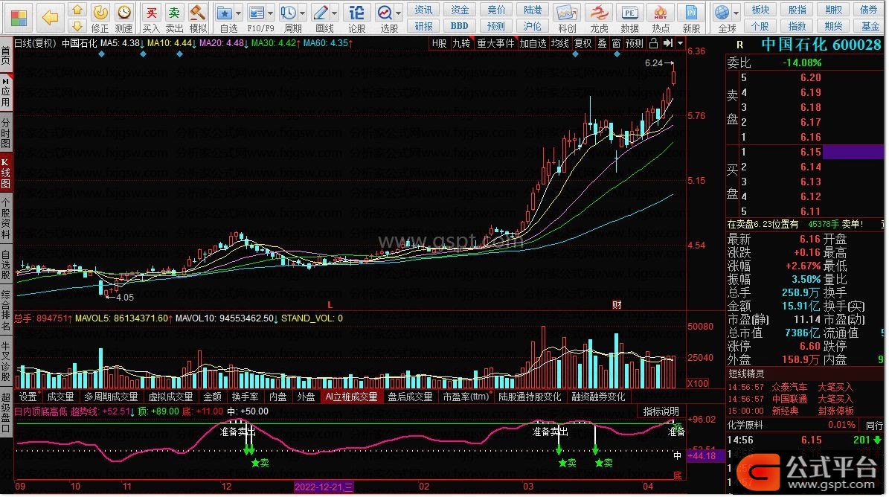Click the yellow down arrow icon
889x497 pixels.
pyautogui.click(x=77, y=26)
